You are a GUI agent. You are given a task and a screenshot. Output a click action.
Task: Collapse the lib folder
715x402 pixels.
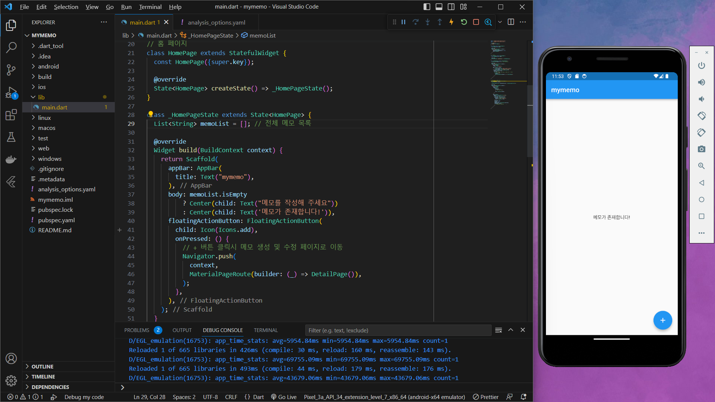pyautogui.click(x=41, y=97)
